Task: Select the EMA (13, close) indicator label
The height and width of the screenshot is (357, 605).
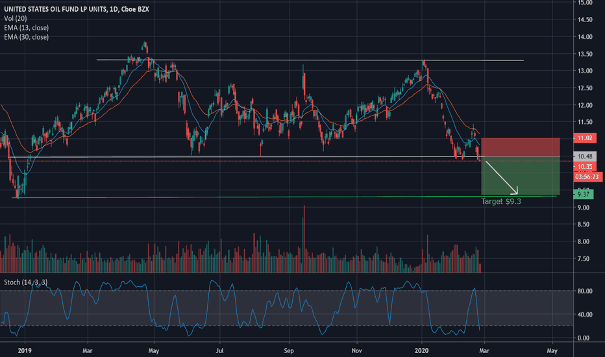Action: (x=26, y=28)
